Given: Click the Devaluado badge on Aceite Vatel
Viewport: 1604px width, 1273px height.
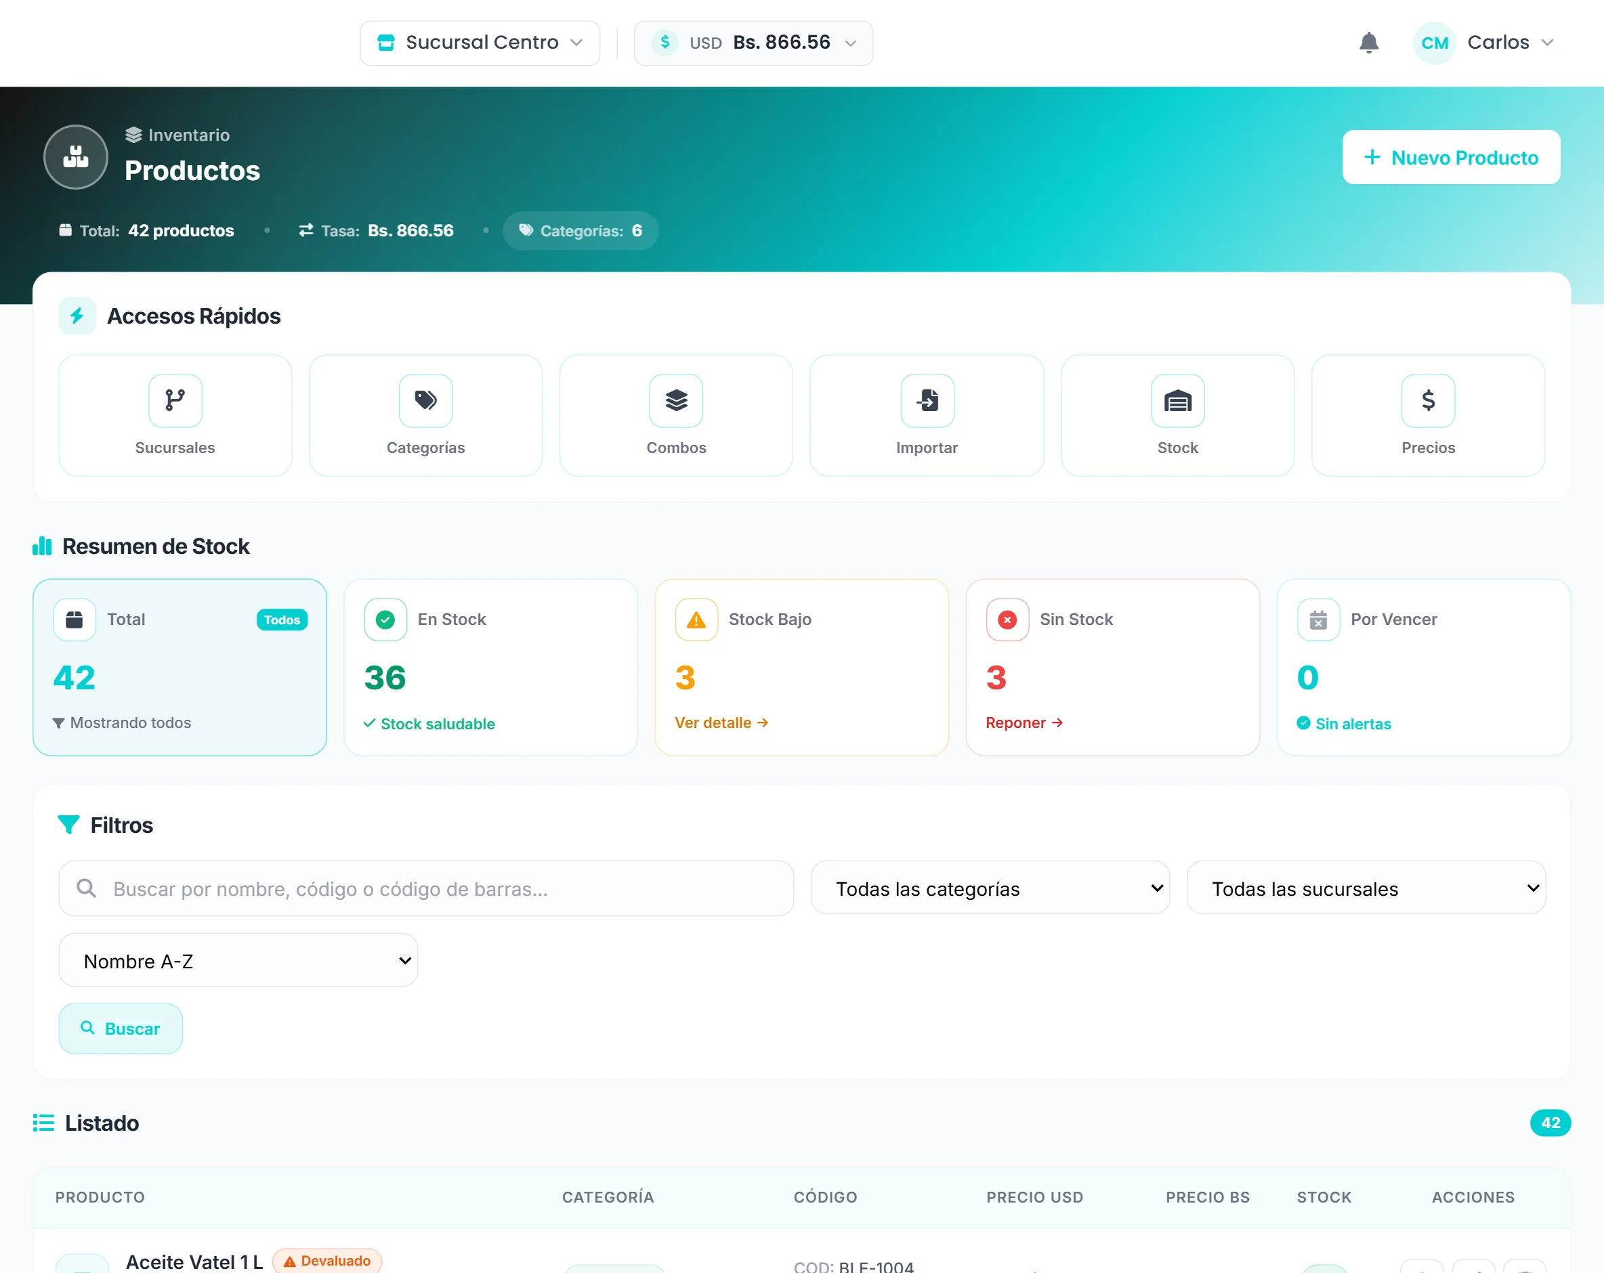Looking at the screenshot, I should (327, 1261).
